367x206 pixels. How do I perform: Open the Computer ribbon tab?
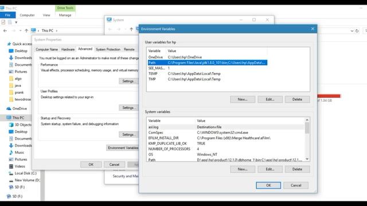27,15
